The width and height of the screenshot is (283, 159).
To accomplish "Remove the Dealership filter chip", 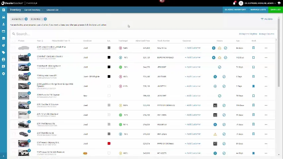I will [45, 19].
